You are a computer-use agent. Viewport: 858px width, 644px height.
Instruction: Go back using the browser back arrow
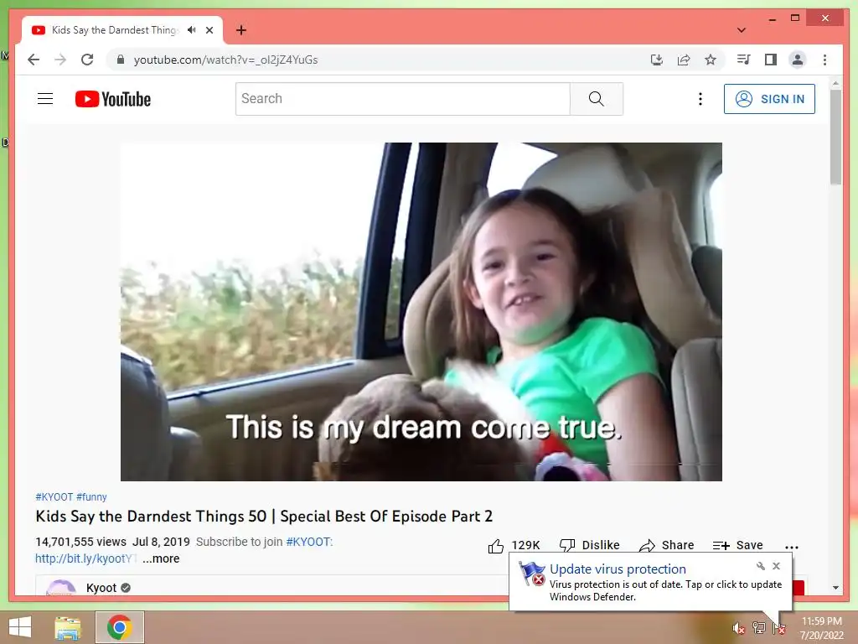(34, 60)
